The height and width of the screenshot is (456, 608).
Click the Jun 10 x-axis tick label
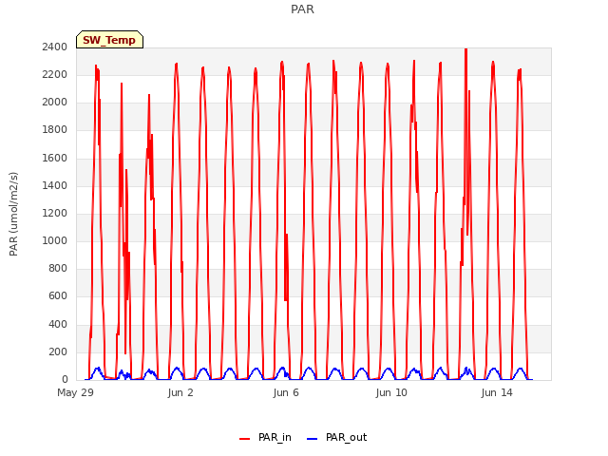pyautogui.click(x=391, y=392)
